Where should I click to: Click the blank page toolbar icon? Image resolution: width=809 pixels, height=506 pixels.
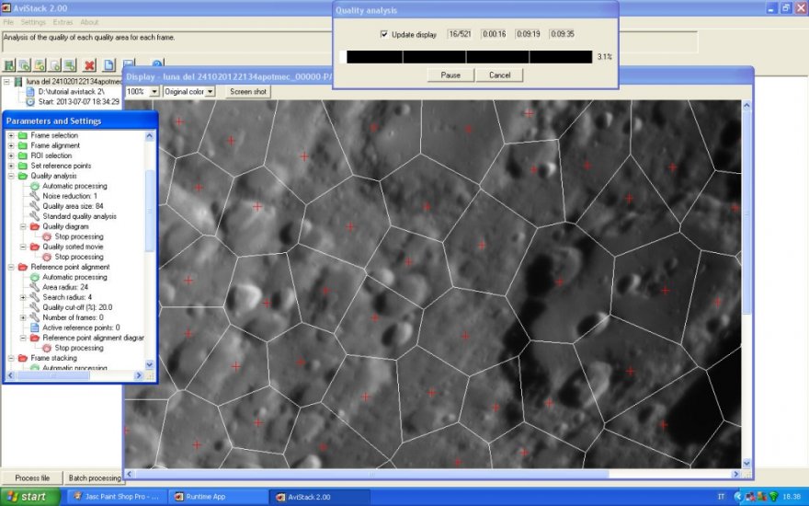pyautogui.click(x=108, y=65)
